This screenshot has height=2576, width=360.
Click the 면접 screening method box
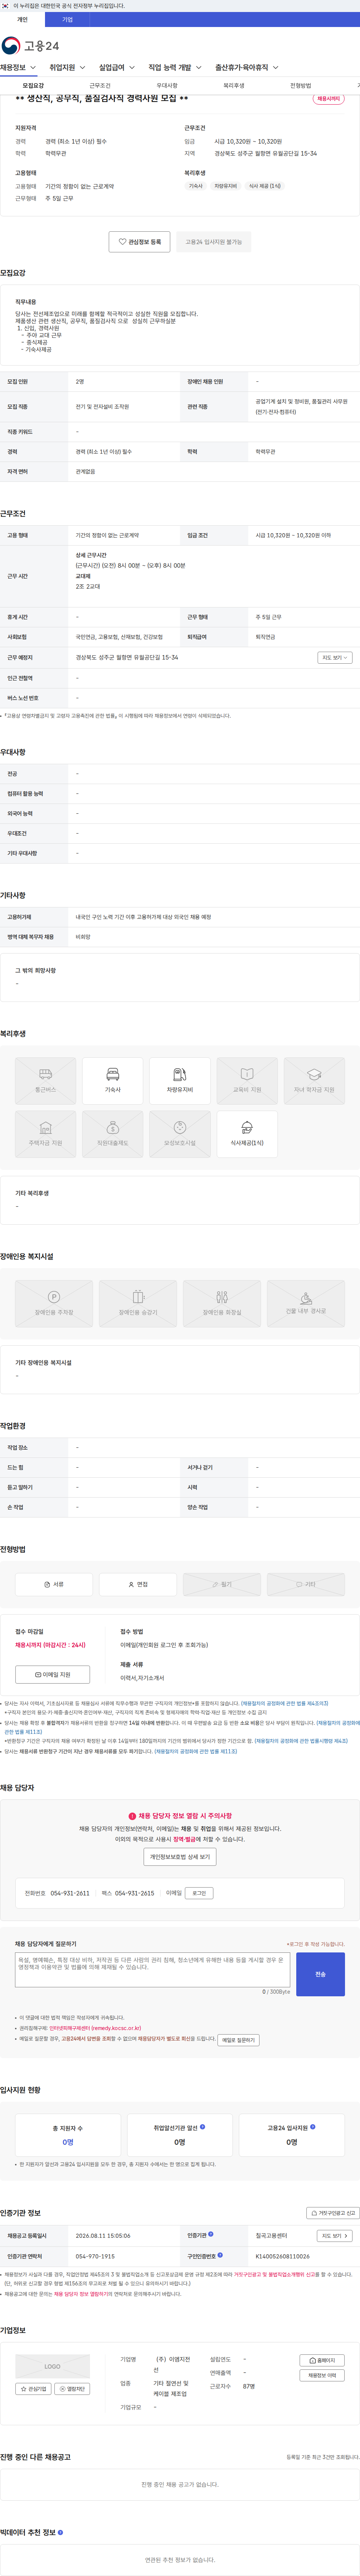pyautogui.click(x=138, y=1584)
